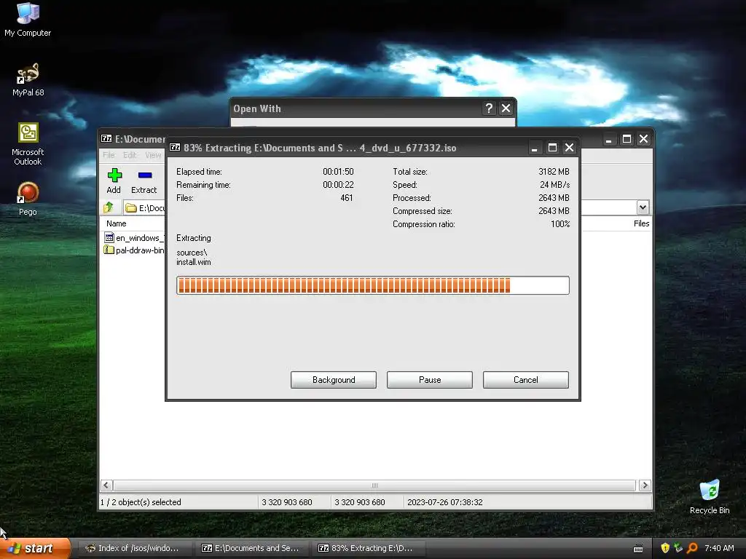The width and height of the screenshot is (746, 559).
Task: Open the Edit menu in 7-Zip
Action: (x=130, y=155)
